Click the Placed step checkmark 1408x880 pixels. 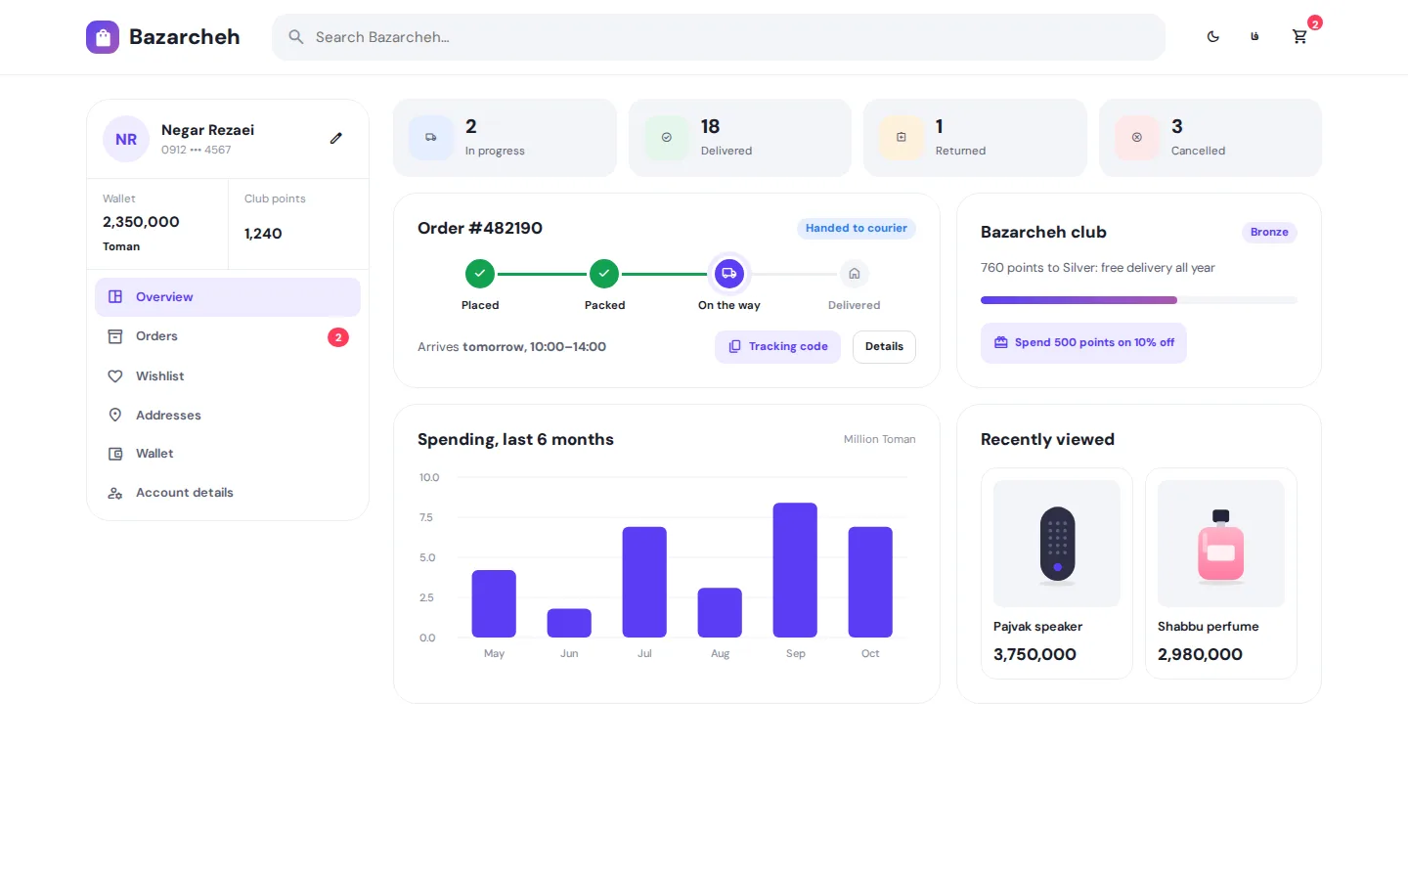[480, 274]
